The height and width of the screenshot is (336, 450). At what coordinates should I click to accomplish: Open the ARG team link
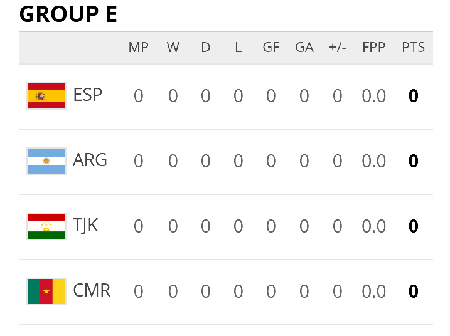tap(90, 160)
